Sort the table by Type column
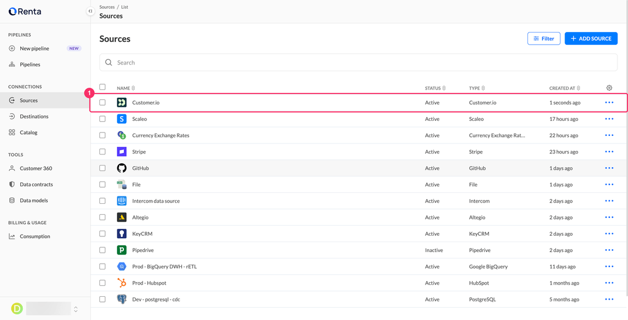 pyautogui.click(x=477, y=88)
